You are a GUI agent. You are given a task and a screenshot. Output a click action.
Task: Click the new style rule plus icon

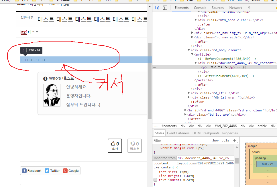click(x=235, y=140)
